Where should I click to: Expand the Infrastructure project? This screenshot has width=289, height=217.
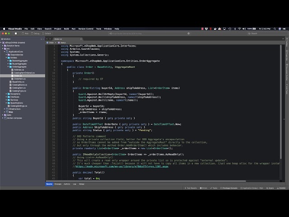5,109
